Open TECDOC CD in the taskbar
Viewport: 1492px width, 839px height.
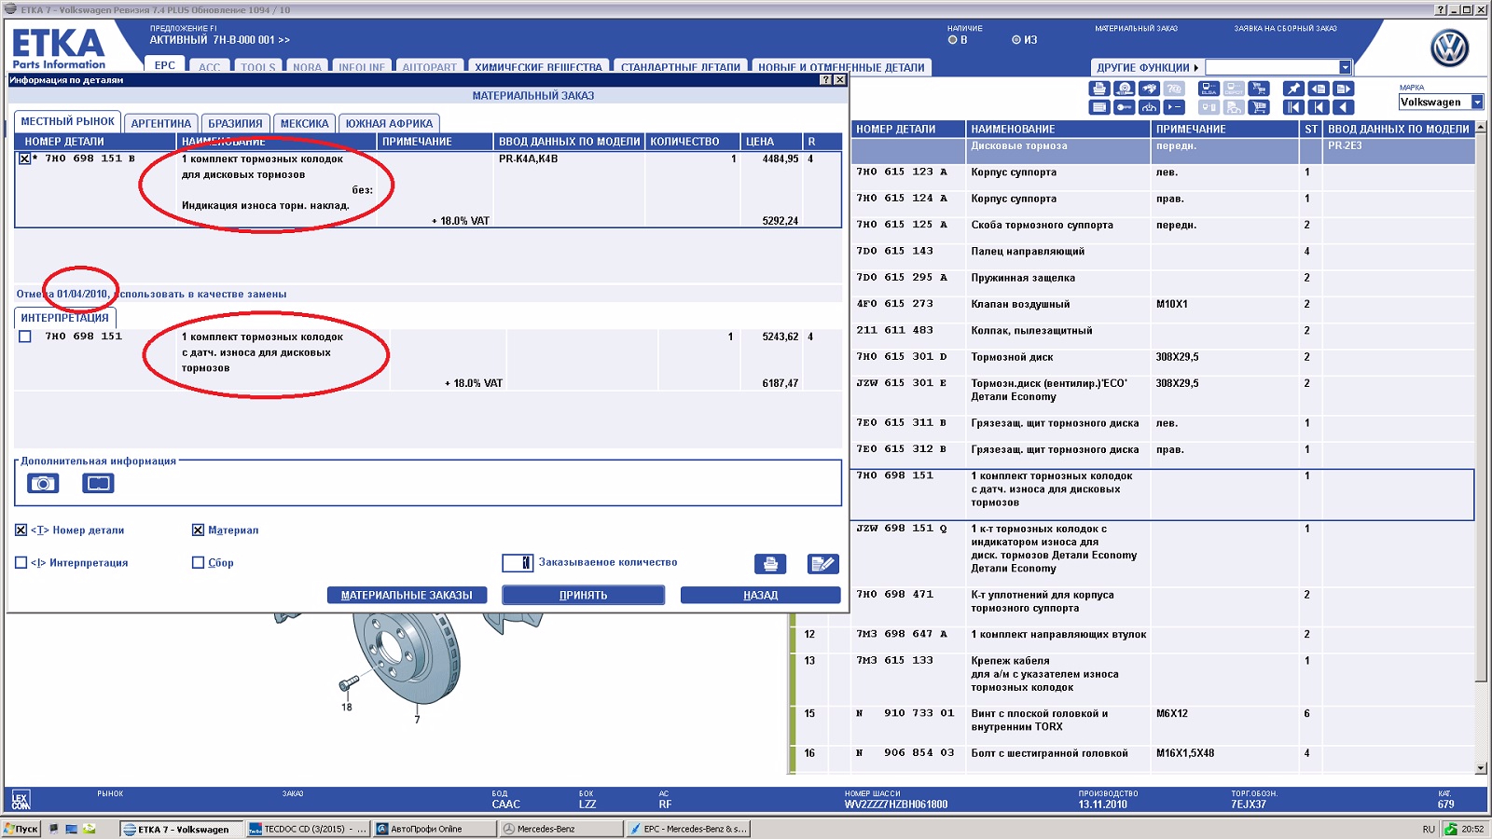(x=308, y=829)
